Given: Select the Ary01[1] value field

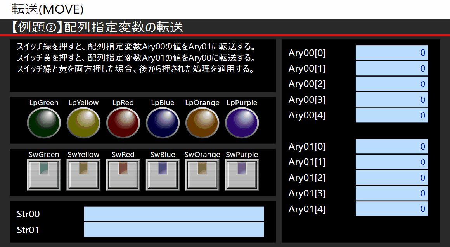Looking at the screenshot, I should 392,162.
